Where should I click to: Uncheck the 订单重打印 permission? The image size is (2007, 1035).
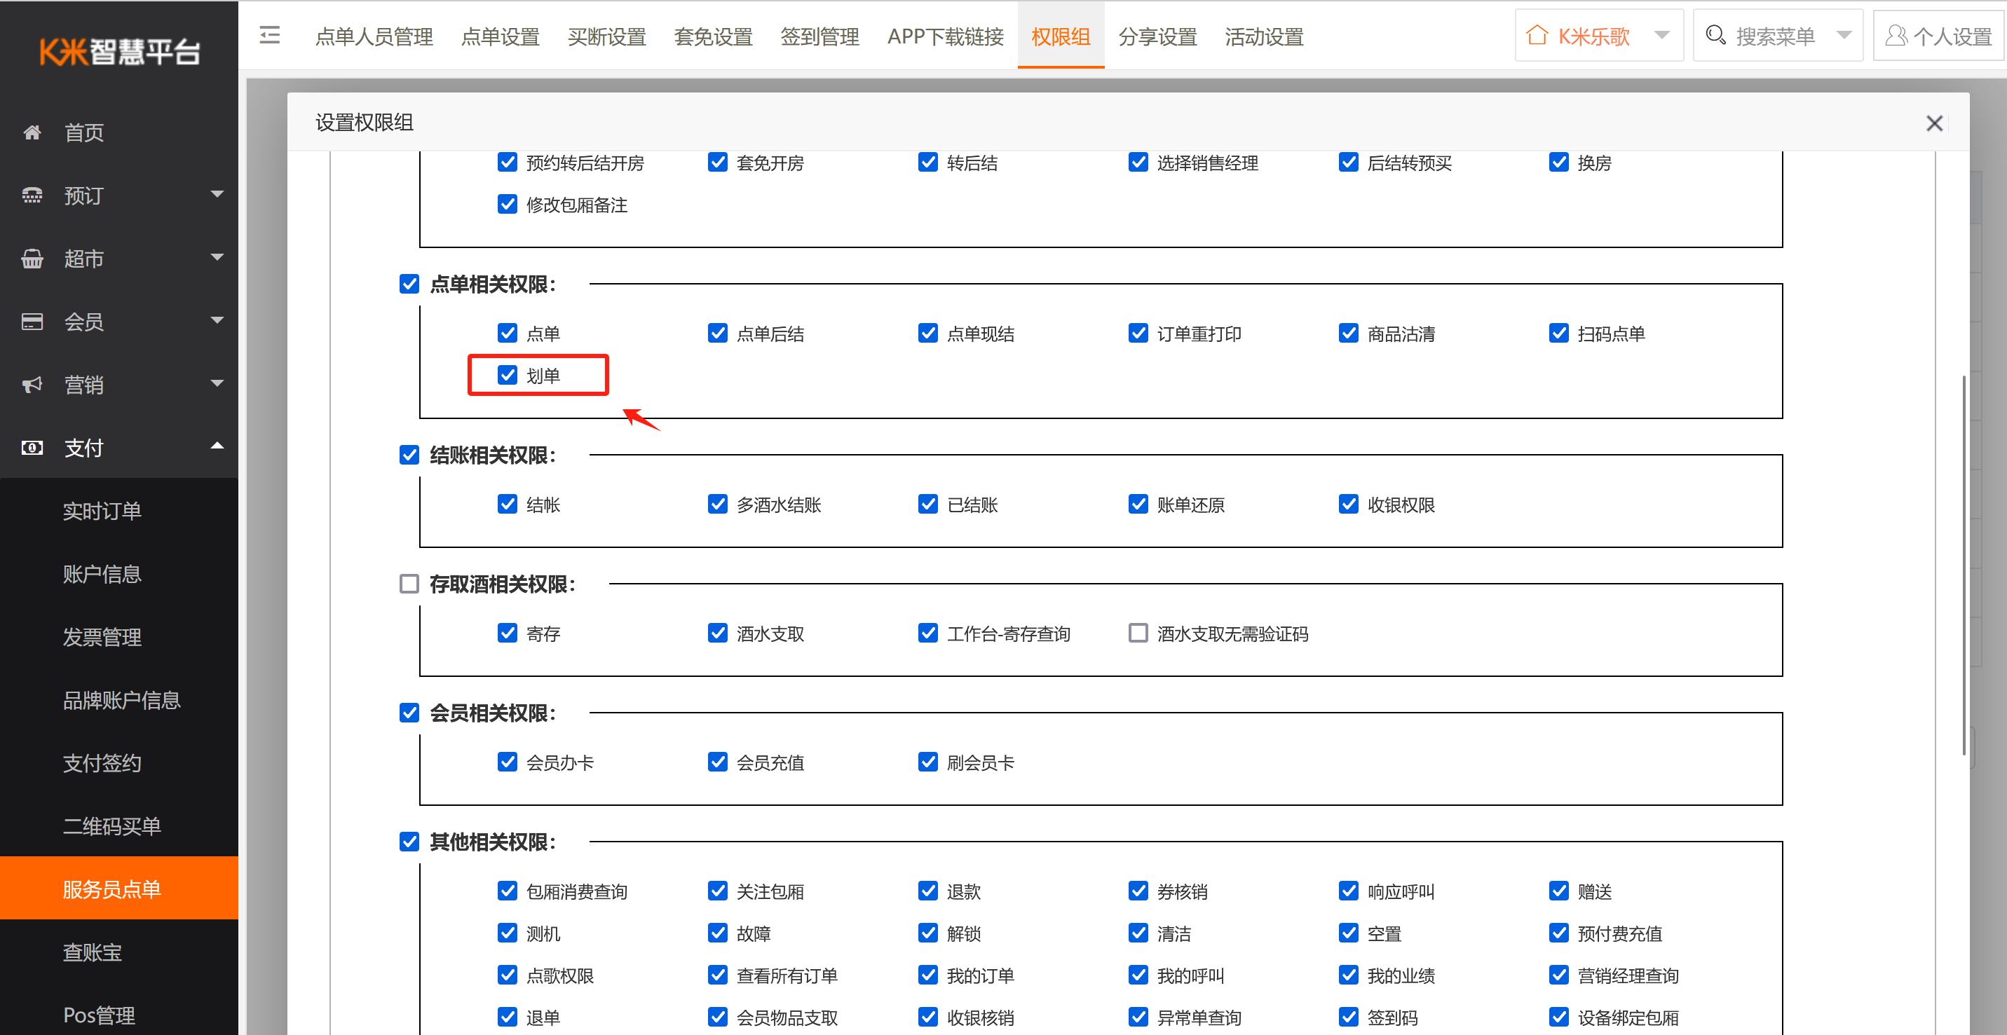tap(1138, 334)
